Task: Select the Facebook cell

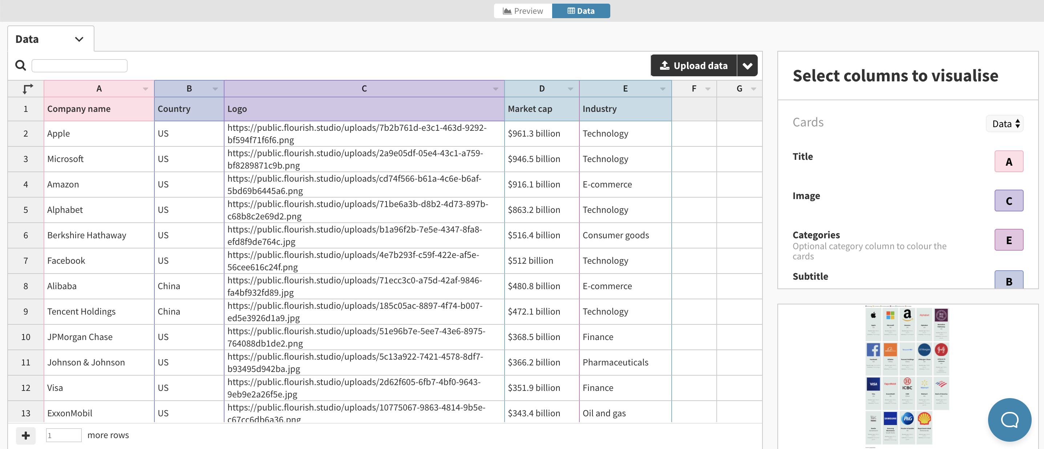Action: coord(99,261)
